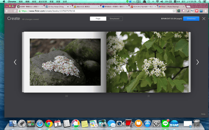Switch to Storyboard view
This screenshot has height=130, width=209.
coord(115,19)
